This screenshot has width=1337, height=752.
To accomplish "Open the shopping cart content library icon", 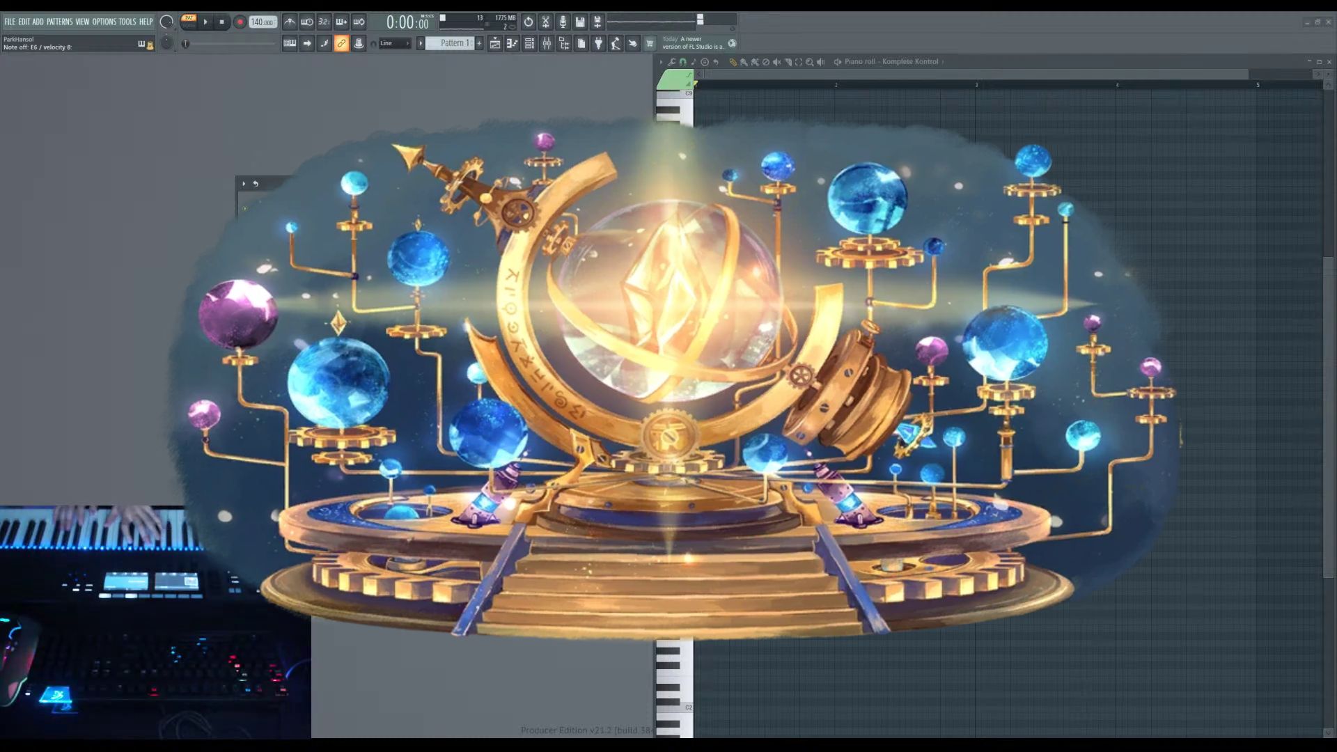I will coord(650,43).
